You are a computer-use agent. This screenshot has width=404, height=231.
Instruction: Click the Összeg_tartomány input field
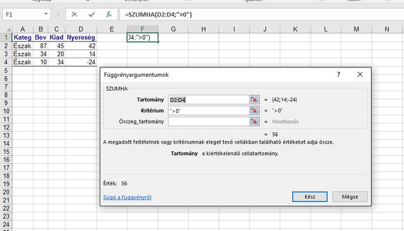pyautogui.click(x=209, y=121)
